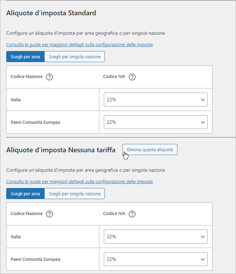The height and width of the screenshot is (274, 236).
Task: Click Codice IVA column header in Standard table
Action: [114, 77]
